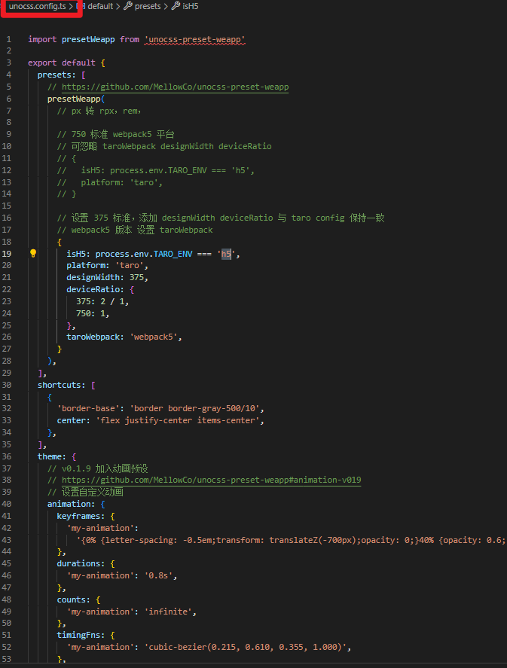Click the word theme on line 36
The width and height of the screenshot is (507, 668).
tap(50, 456)
